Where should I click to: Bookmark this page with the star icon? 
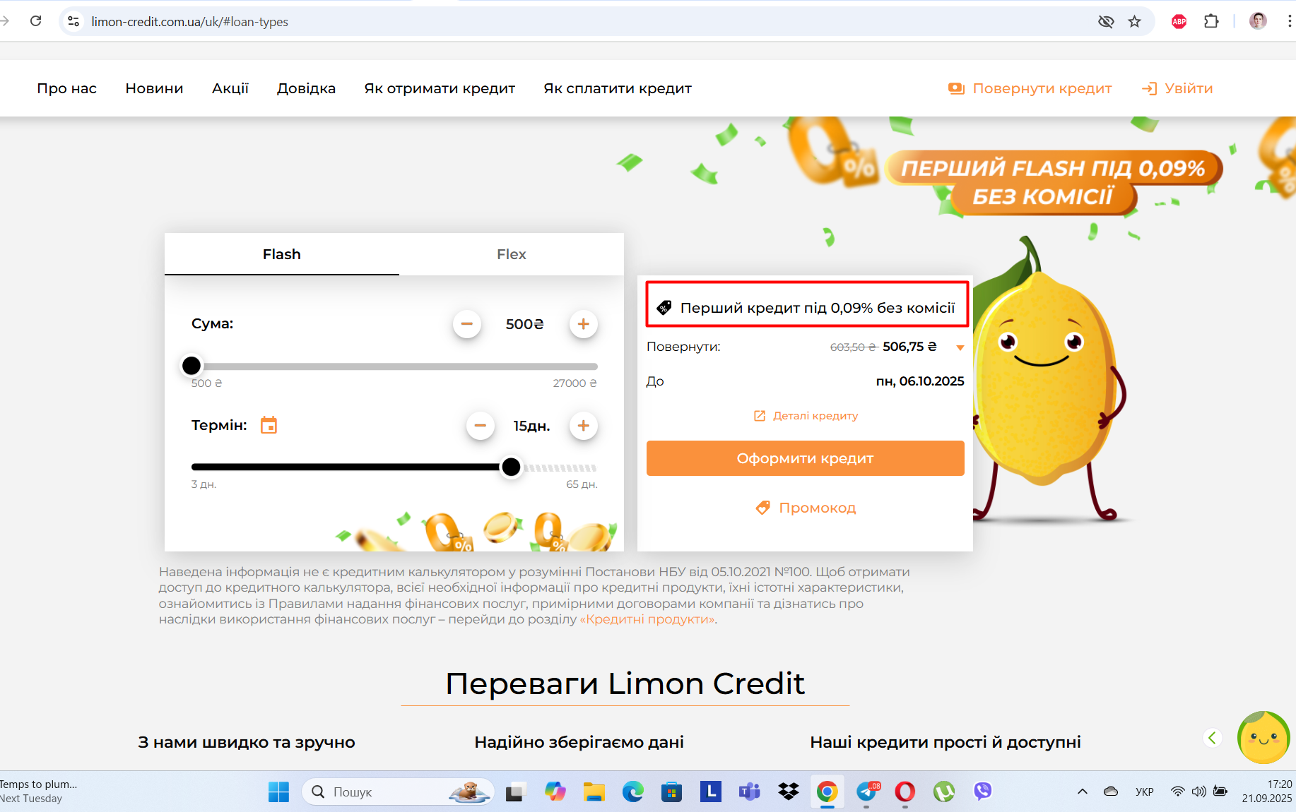tap(1135, 22)
